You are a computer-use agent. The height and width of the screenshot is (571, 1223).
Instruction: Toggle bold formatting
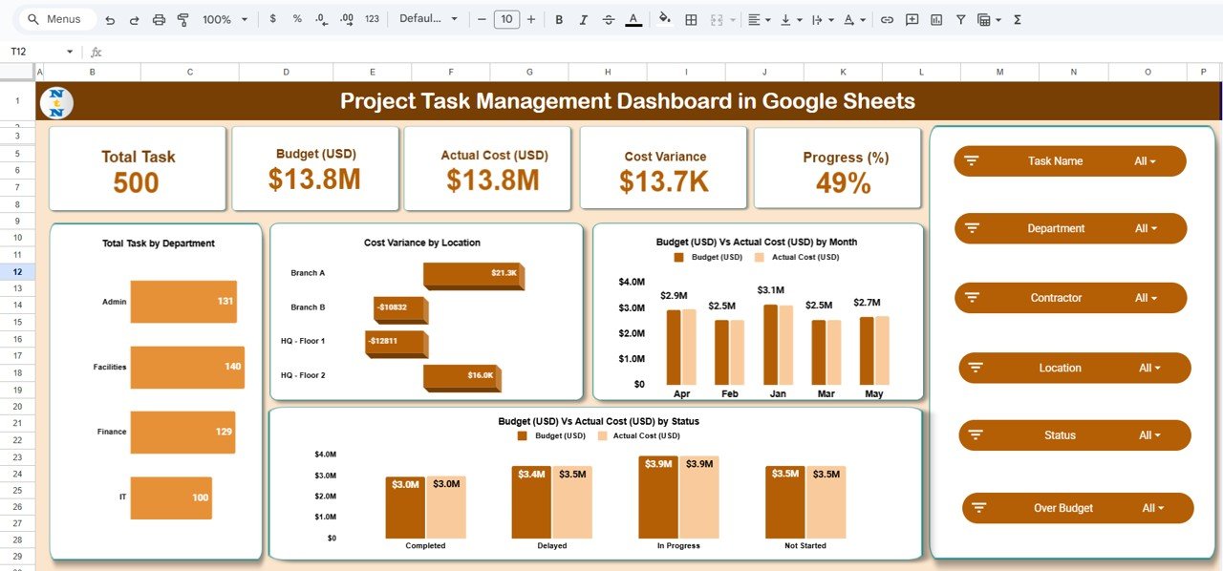coord(558,18)
